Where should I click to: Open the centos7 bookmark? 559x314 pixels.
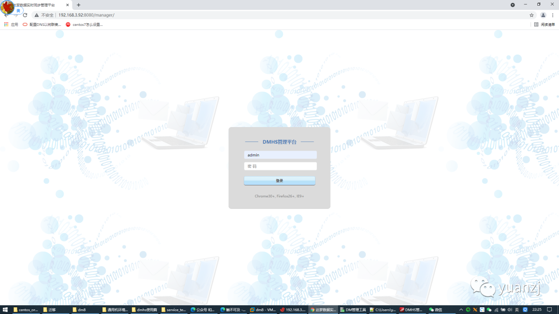click(x=84, y=25)
